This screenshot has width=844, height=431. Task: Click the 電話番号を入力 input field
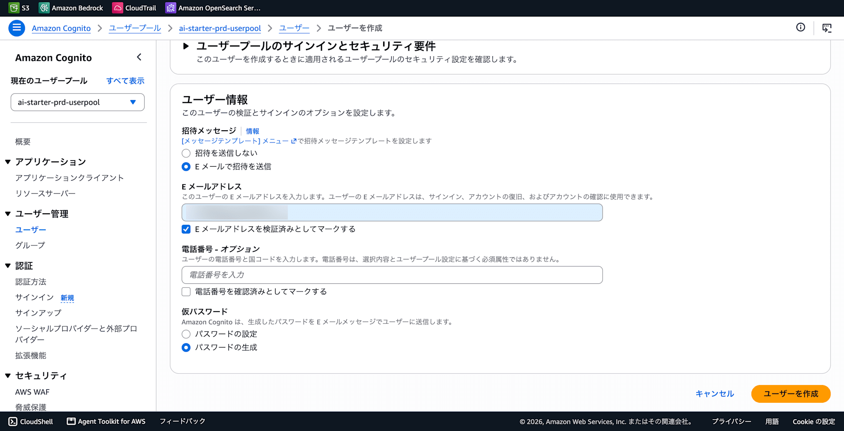(x=392, y=275)
